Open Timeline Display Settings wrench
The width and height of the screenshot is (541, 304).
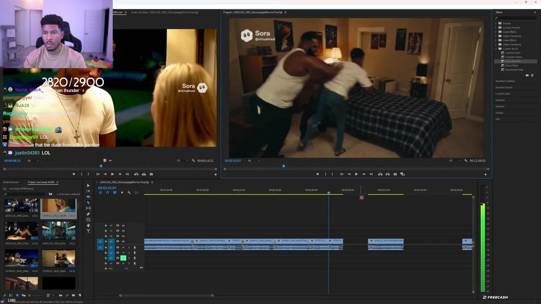pos(129,193)
